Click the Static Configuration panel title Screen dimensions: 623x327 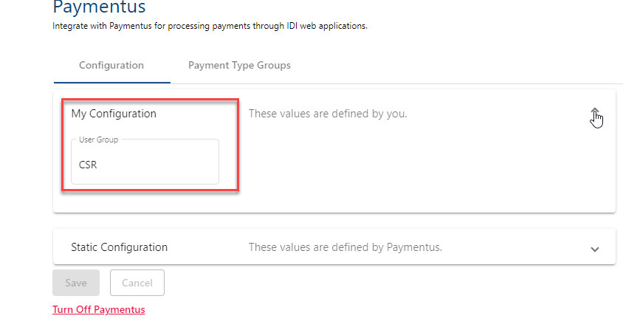tap(120, 247)
